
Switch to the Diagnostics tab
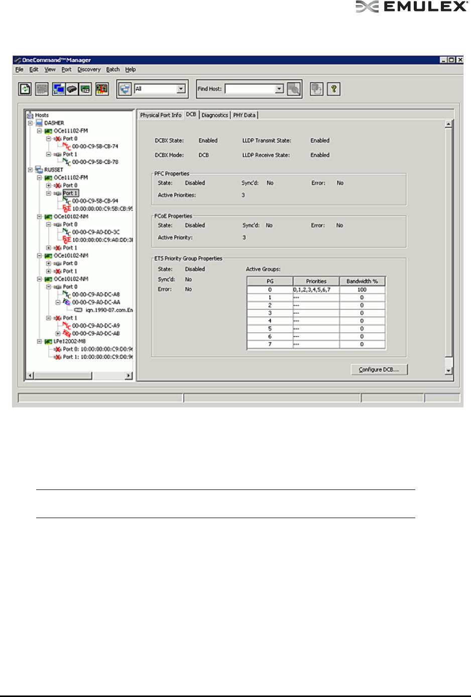(215, 115)
